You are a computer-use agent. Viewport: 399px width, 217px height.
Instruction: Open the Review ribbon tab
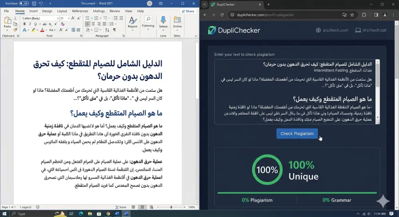point(115,11)
